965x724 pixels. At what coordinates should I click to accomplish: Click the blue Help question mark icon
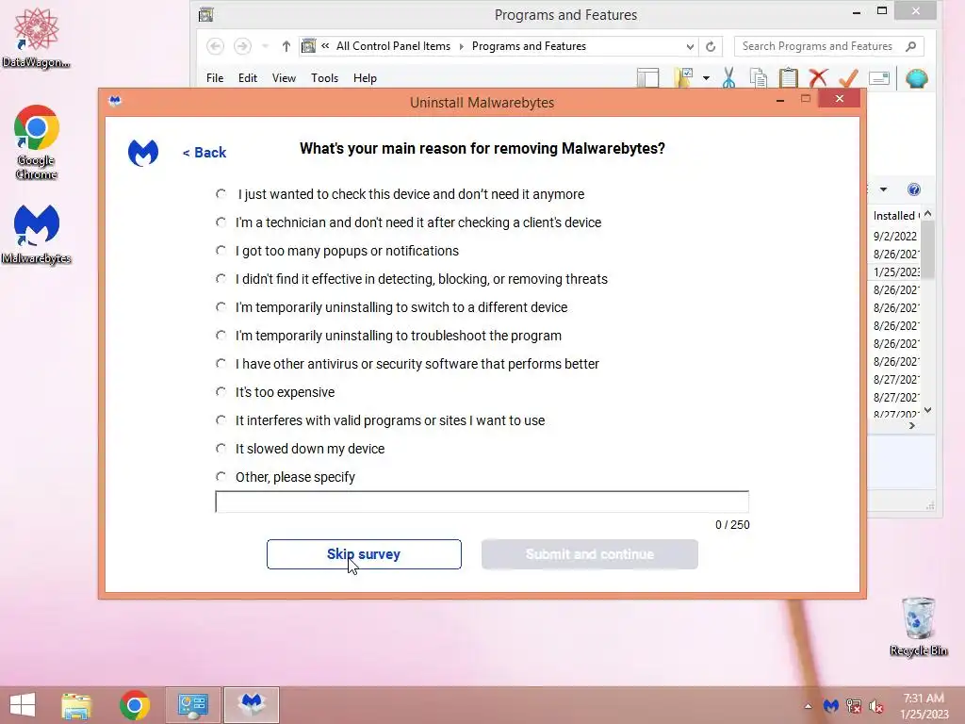click(x=914, y=189)
